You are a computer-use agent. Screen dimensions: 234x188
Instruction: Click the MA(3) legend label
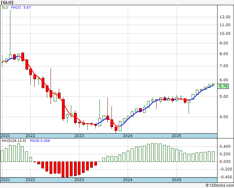[16, 8]
